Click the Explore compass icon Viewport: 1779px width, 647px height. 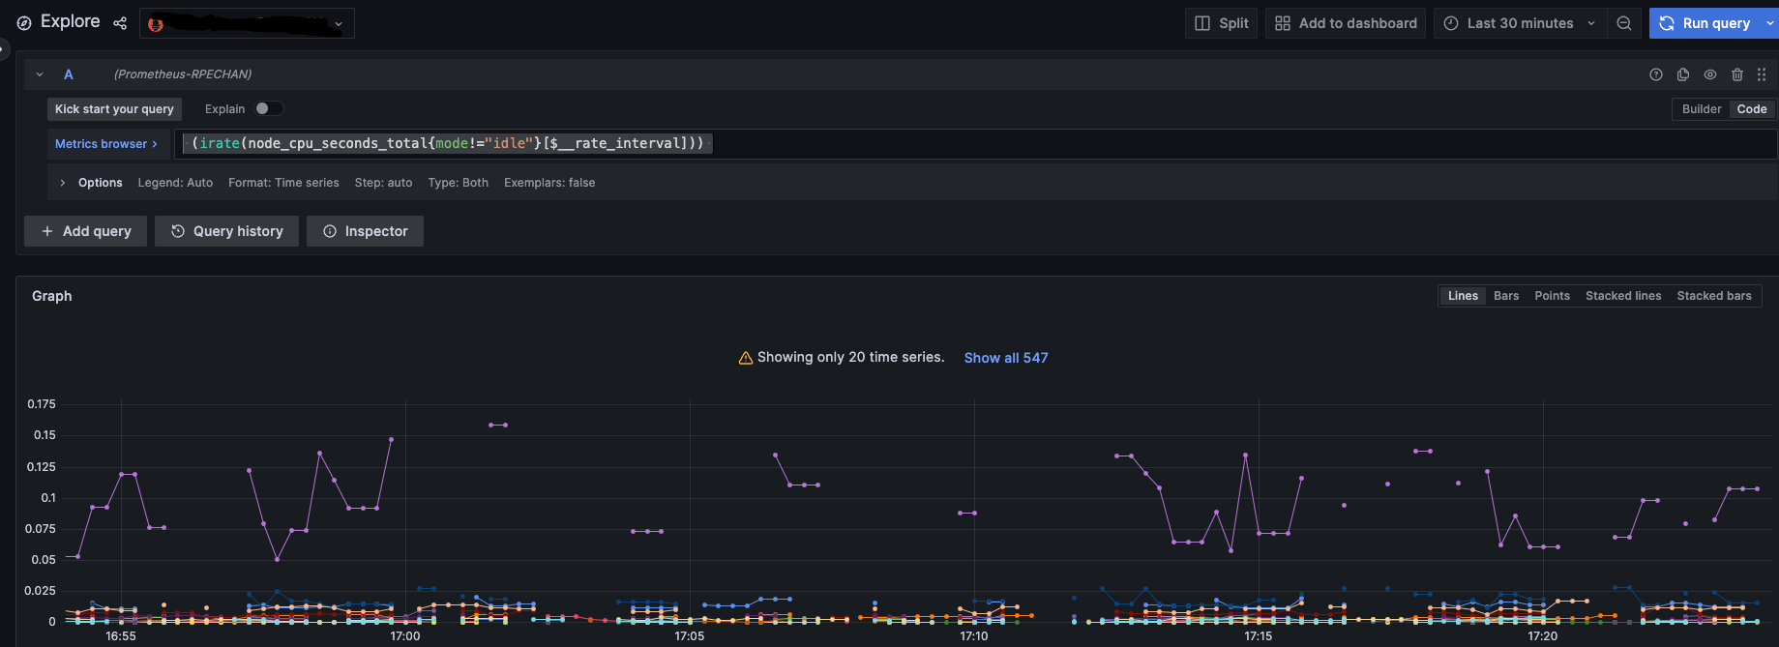click(x=24, y=23)
